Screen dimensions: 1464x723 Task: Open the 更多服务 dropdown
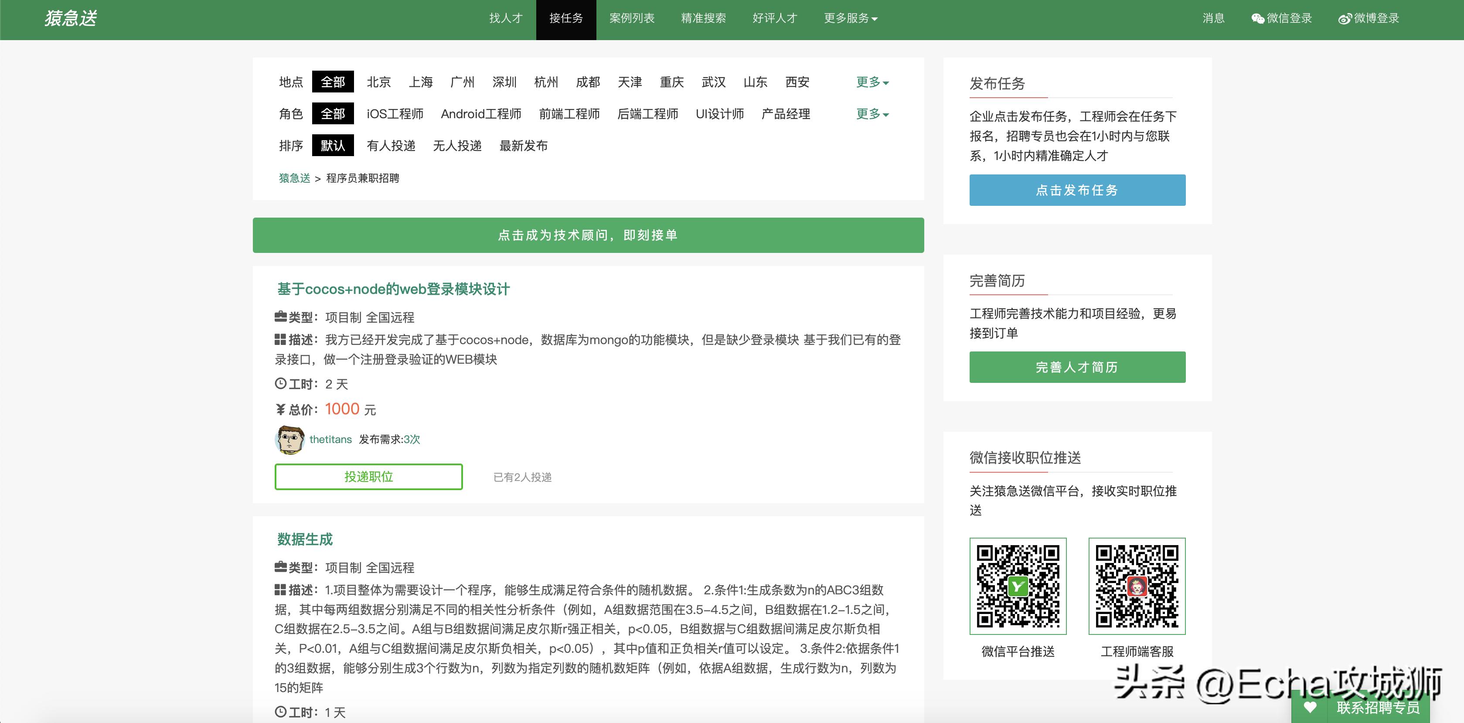(x=849, y=18)
